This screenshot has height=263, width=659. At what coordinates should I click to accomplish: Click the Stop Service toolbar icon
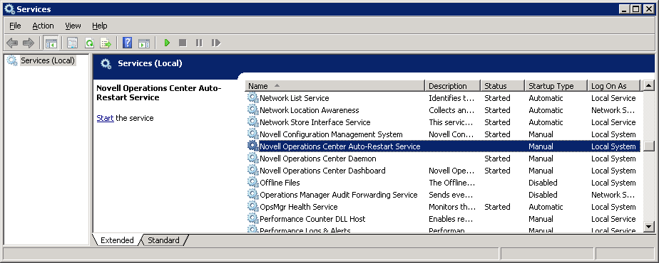(183, 43)
